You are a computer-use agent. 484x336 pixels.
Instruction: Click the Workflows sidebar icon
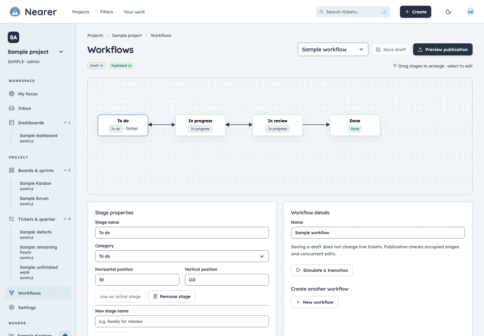[11, 293]
